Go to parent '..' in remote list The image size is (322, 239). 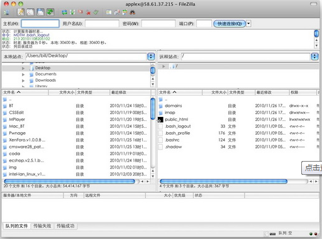[x=166, y=99]
